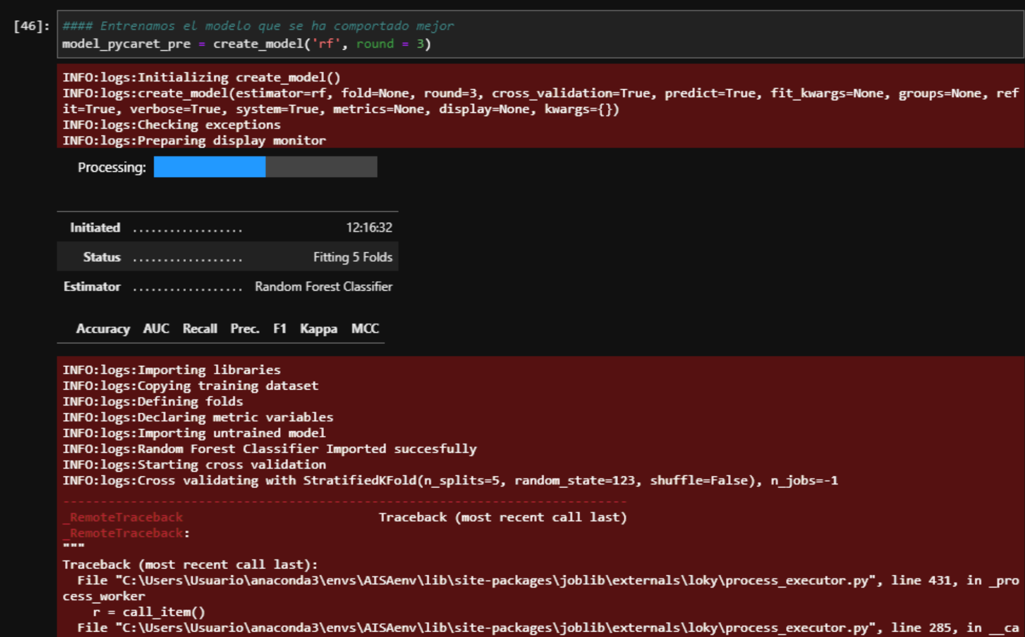
Task: Select the Random Forest Classifier estimator label
Action: [x=323, y=286]
